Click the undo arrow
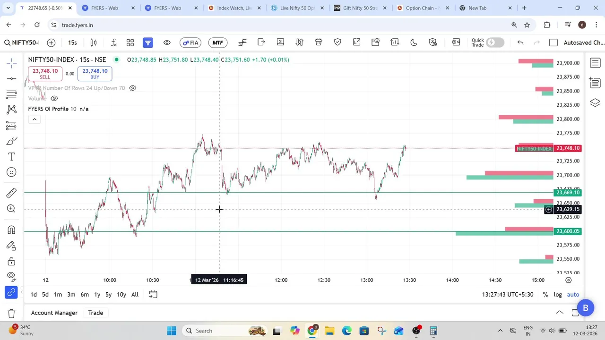605x340 pixels. [x=520, y=42]
